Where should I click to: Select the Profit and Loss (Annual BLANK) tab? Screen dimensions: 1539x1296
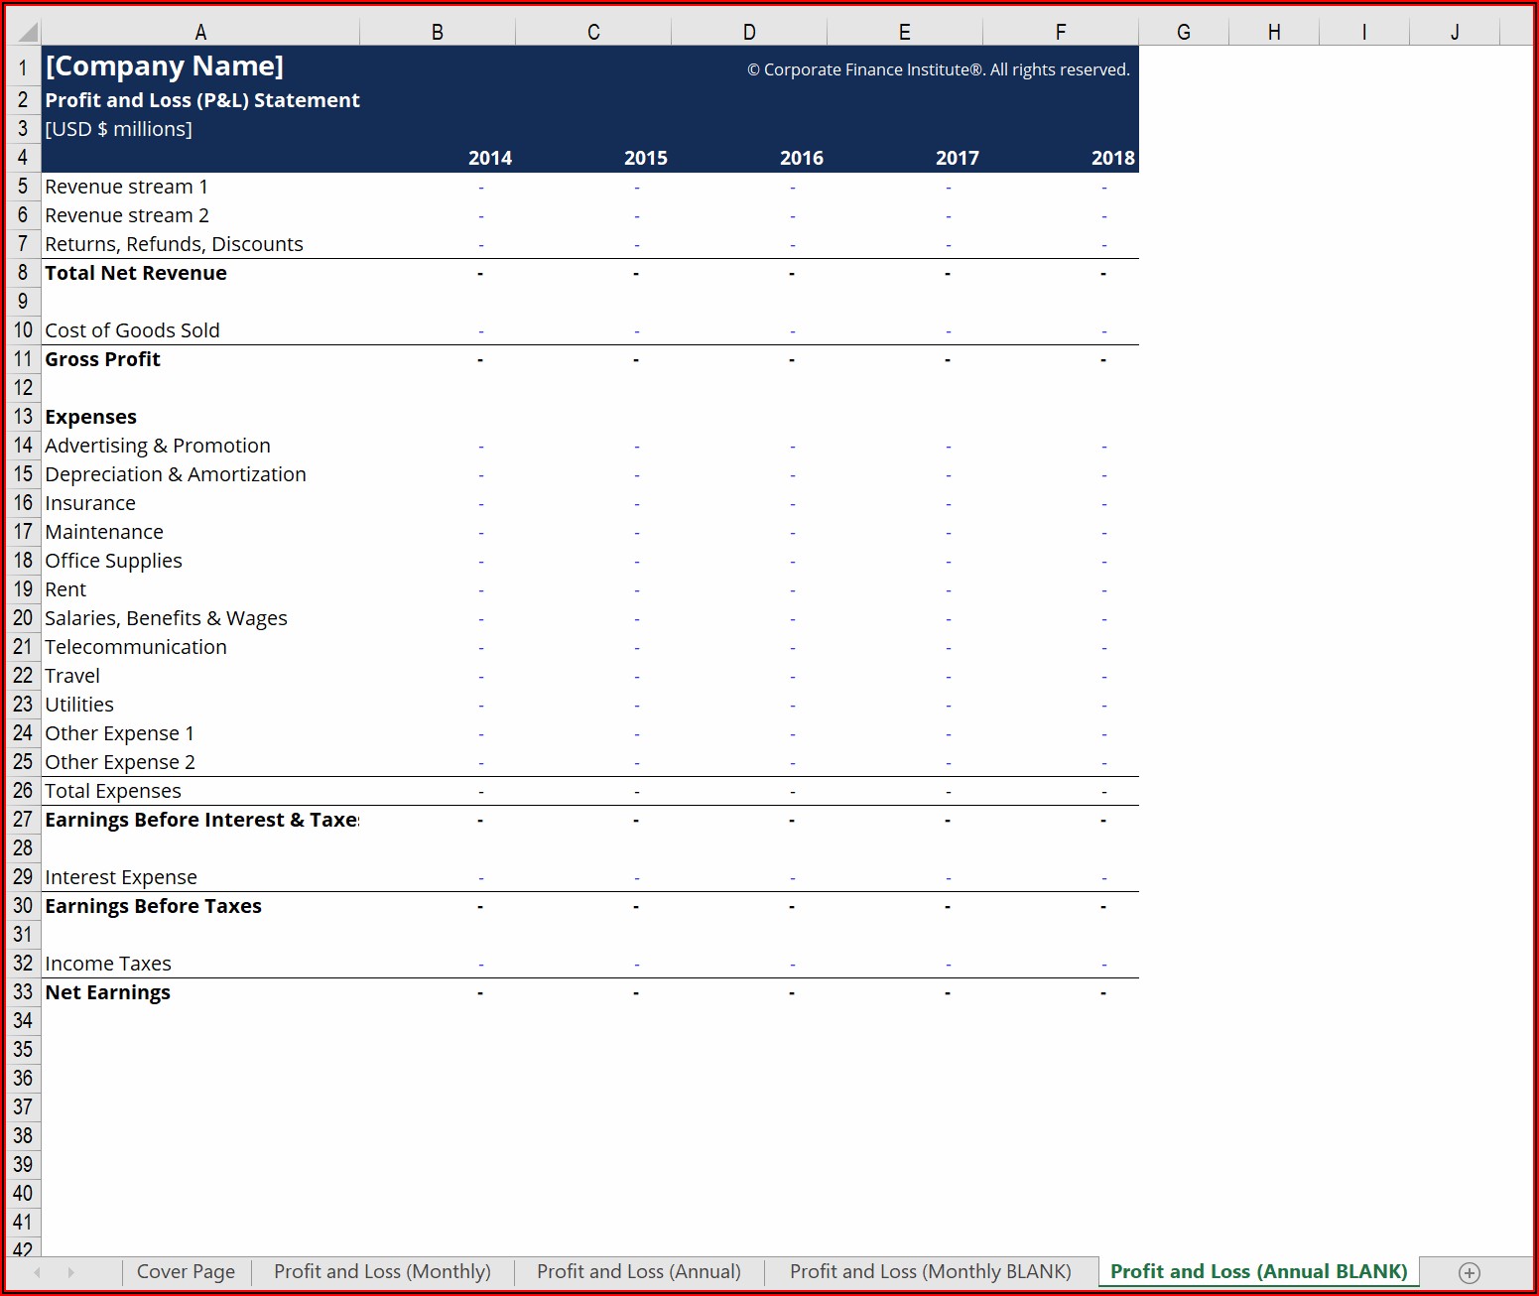click(1258, 1272)
